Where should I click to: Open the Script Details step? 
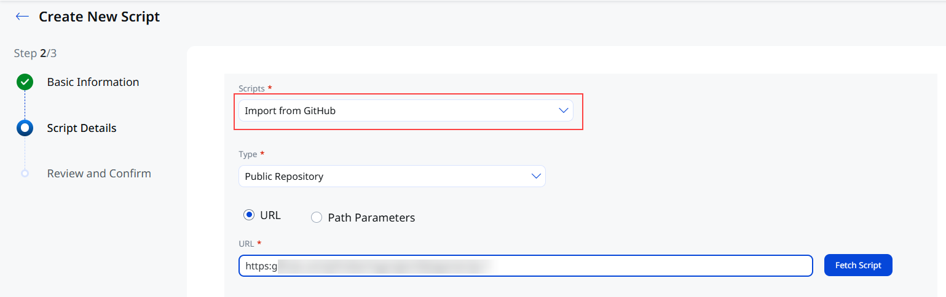pyautogui.click(x=82, y=128)
